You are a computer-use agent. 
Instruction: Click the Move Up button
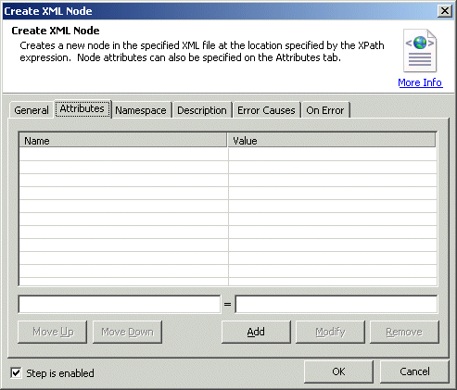(x=53, y=332)
